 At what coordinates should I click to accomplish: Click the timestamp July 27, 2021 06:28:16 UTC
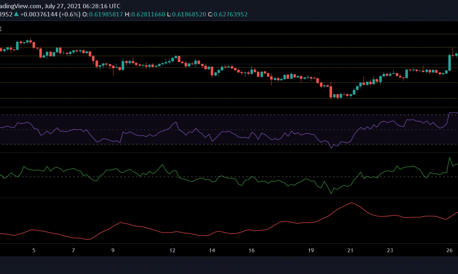[82, 6]
